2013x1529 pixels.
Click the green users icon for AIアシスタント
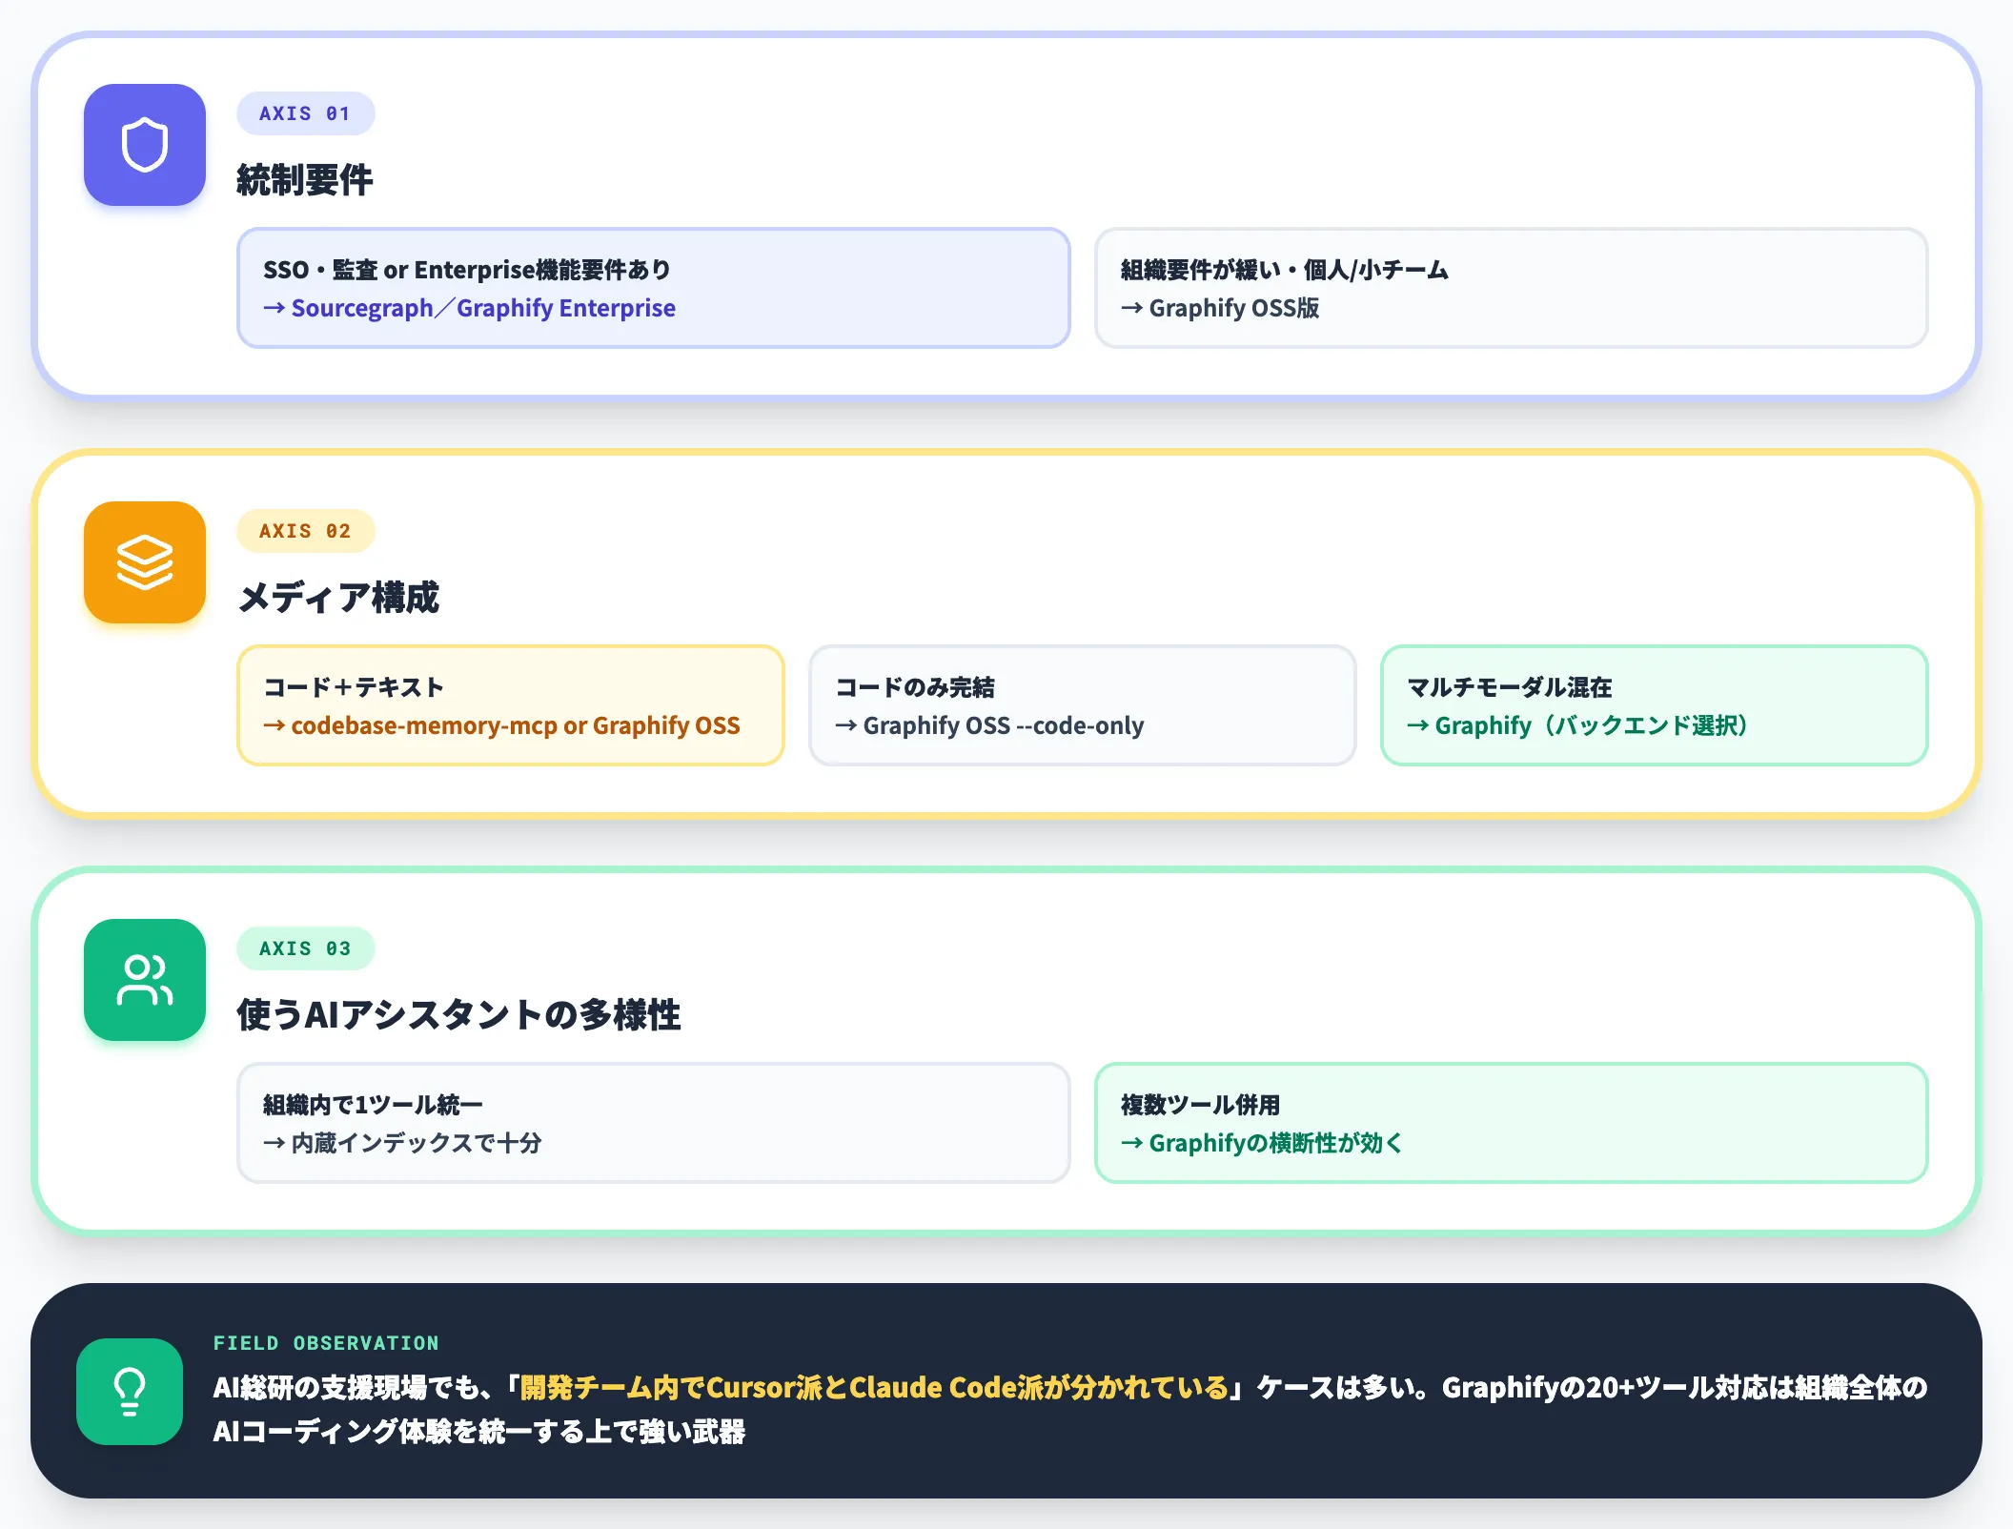click(145, 980)
